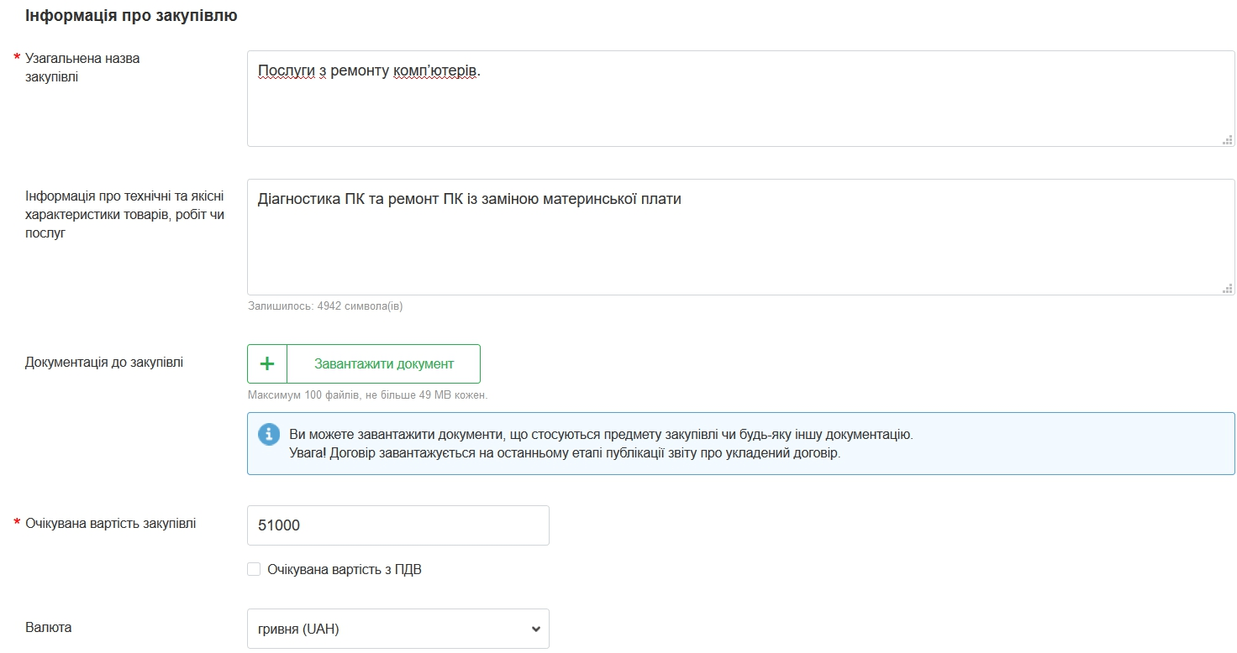Click the resize handle of the technical characteristics textarea
Screen dimensions: 1237x653
[x=1227, y=289]
